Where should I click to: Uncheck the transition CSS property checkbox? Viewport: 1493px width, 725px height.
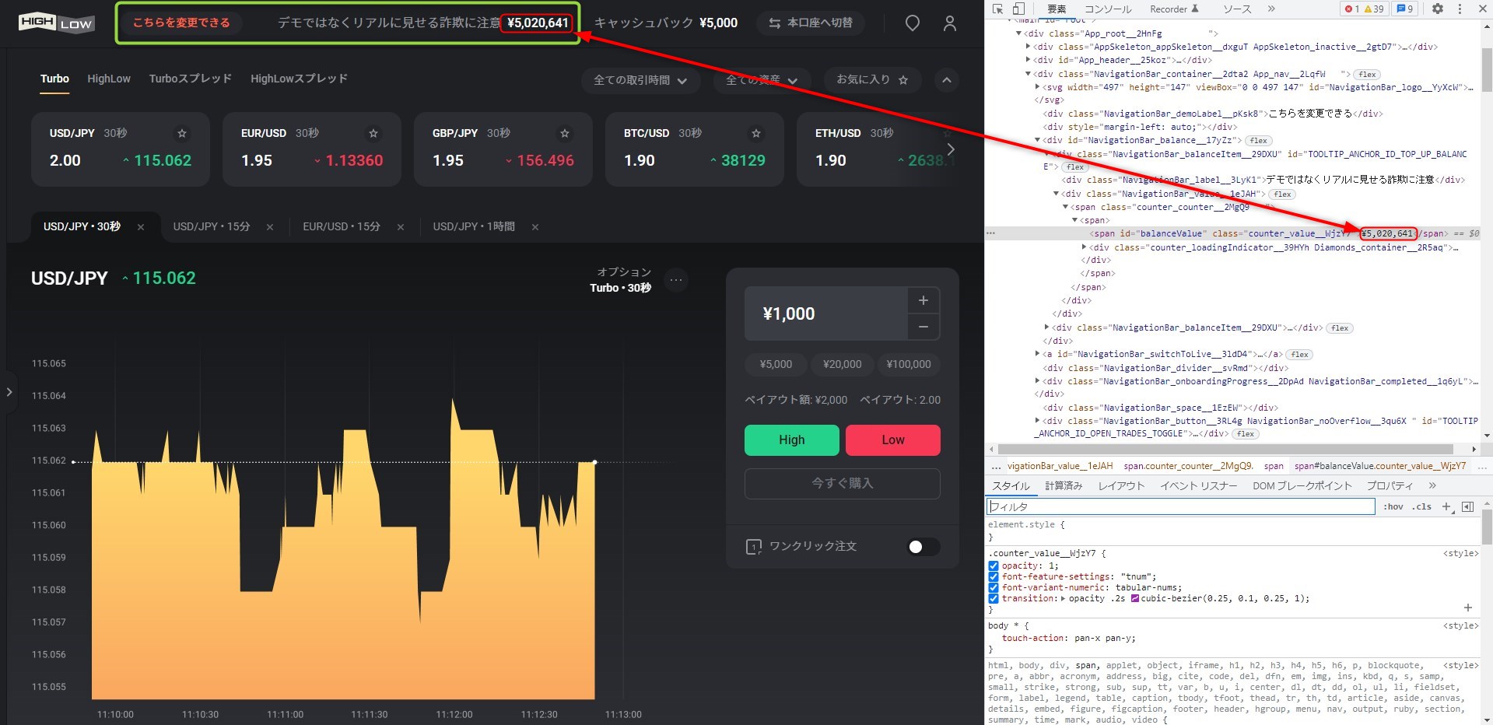(994, 599)
